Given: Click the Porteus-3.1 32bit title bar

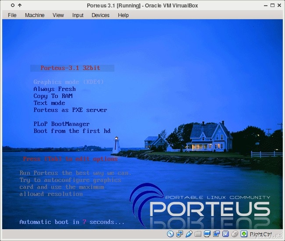Looking at the screenshot, I should click(x=72, y=68).
